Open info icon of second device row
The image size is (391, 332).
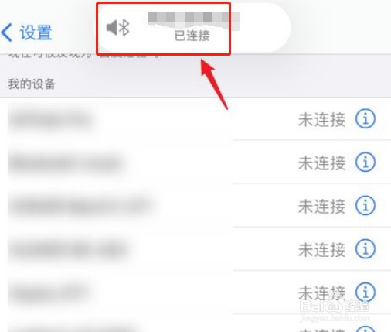(365, 163)
